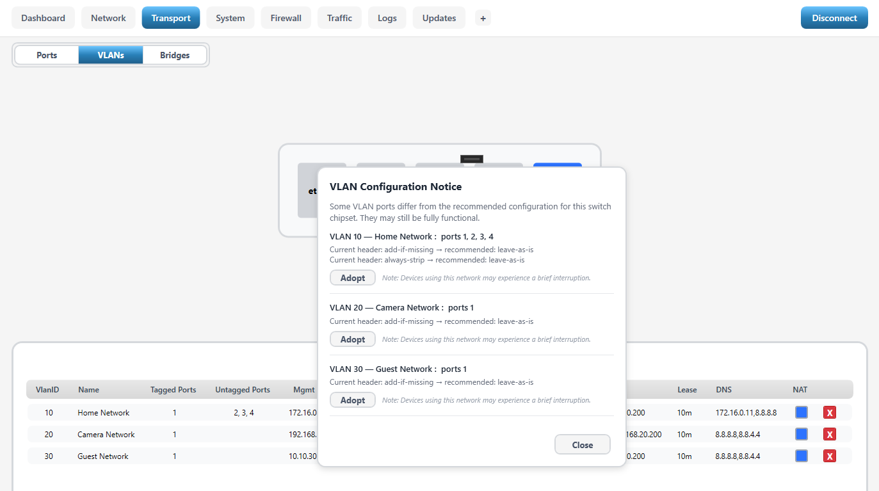Add a new tab with the plus button

(x=483, y=19)
